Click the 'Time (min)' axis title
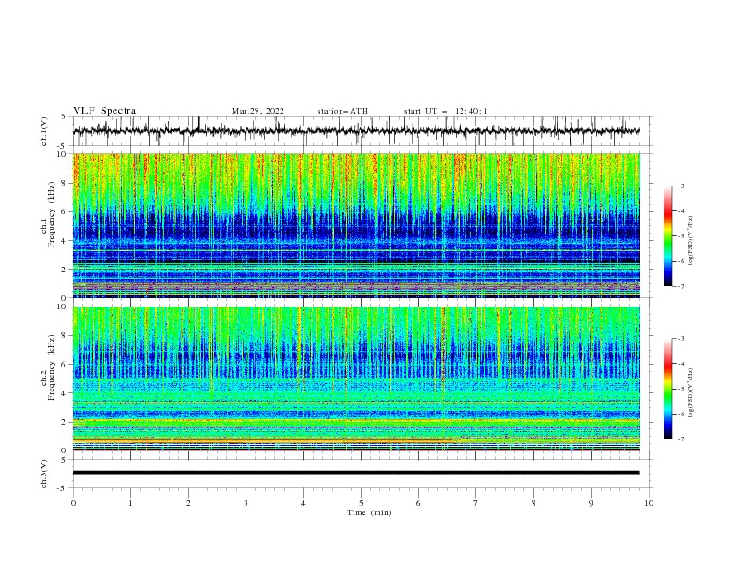This screenshot has height=565, width=731. pyautogui.click(x=369, y=512)
